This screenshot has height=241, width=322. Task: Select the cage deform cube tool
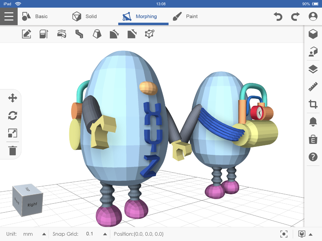149,34
